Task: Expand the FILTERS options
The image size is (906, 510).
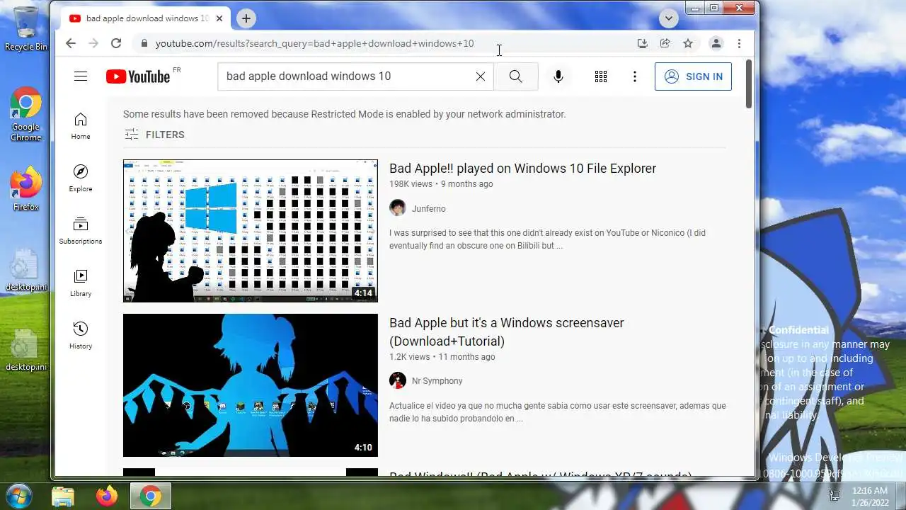Action: [154, 135]
